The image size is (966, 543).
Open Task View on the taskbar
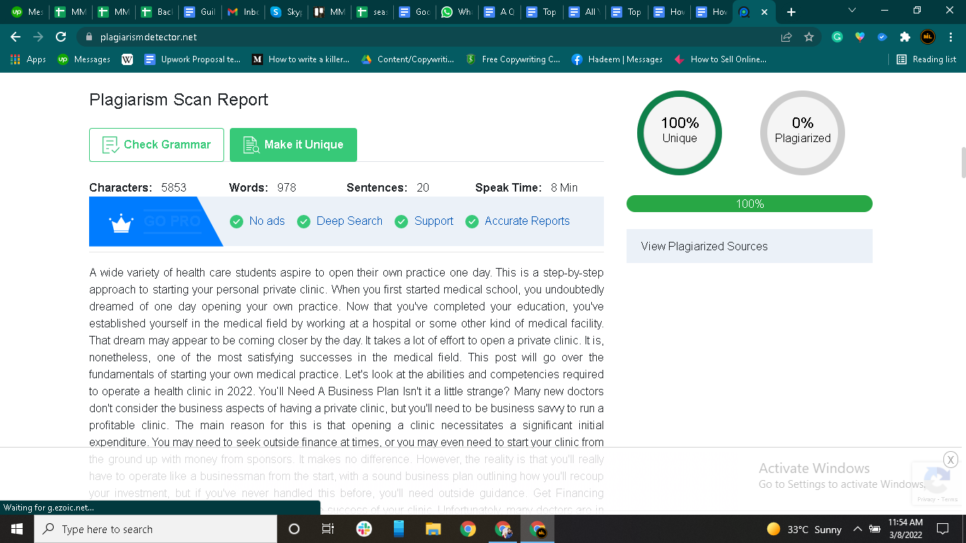(328, 529)
